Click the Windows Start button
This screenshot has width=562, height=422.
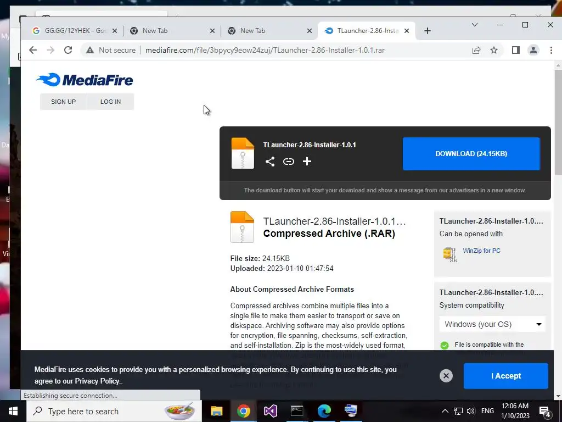(13, 411)
